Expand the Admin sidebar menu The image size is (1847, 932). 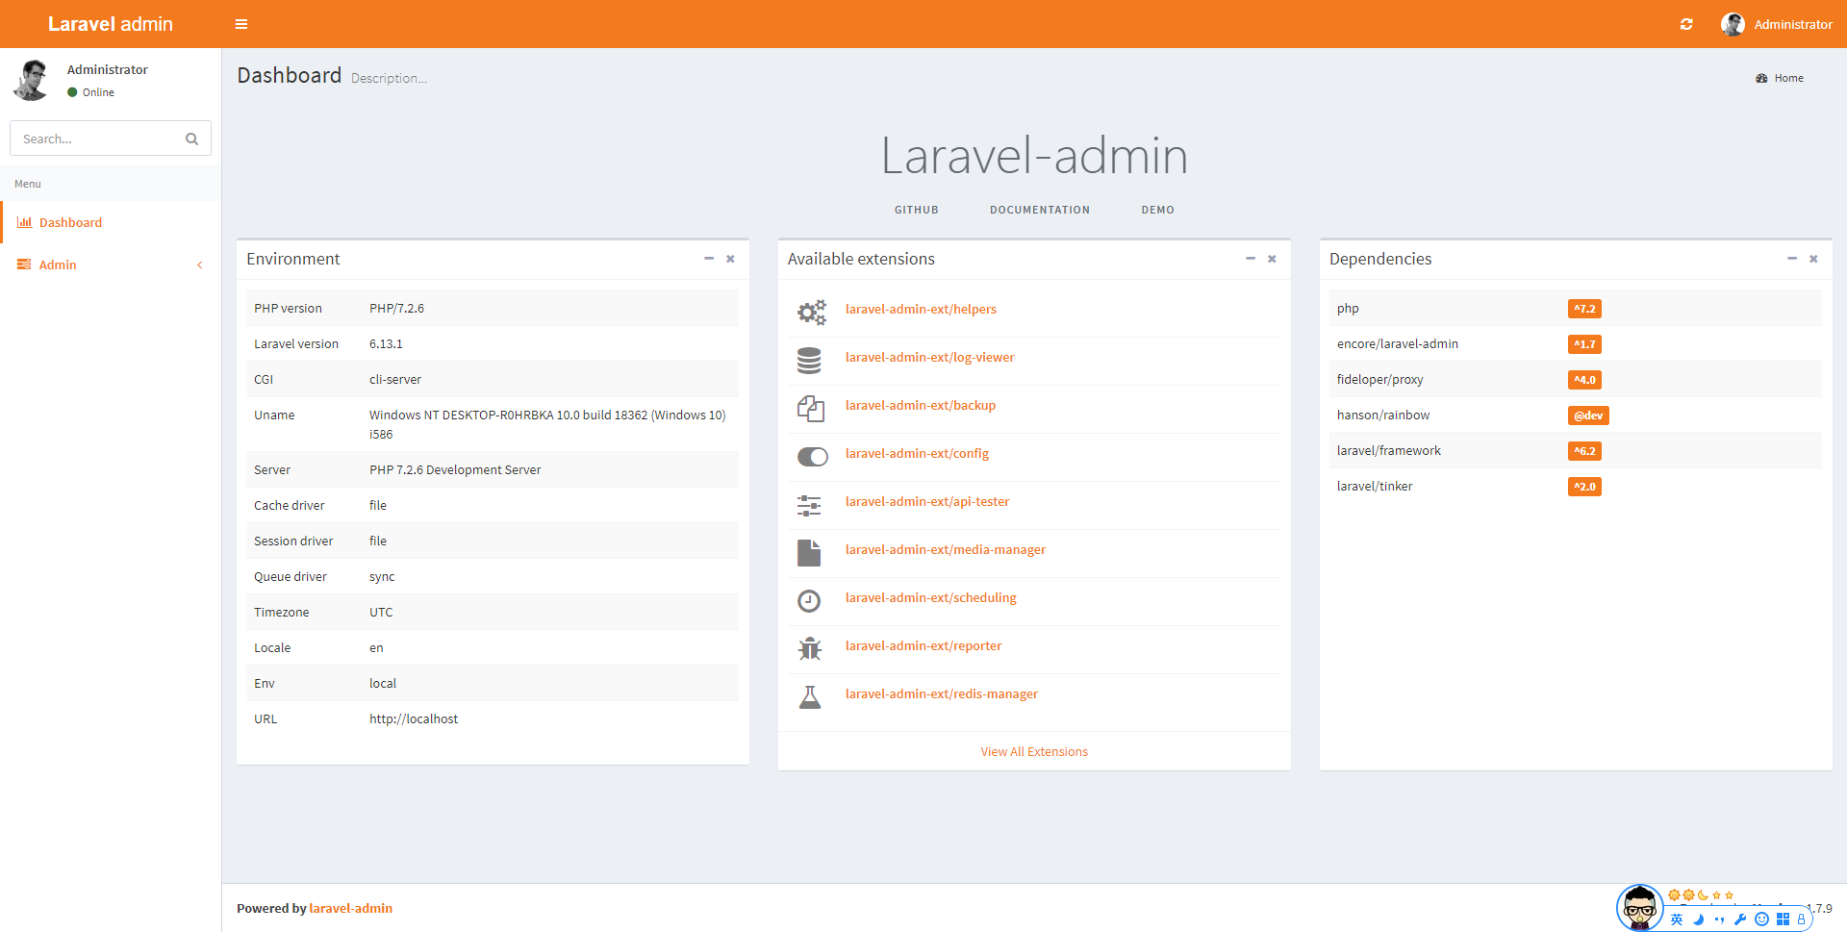pos(111,264)
